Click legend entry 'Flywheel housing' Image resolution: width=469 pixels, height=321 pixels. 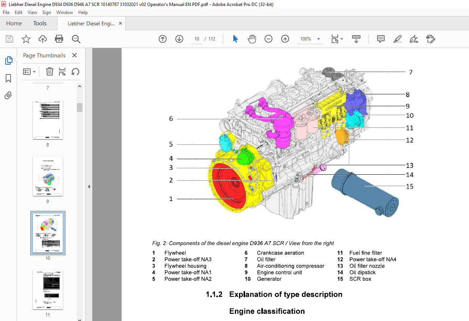pos(185,266)
